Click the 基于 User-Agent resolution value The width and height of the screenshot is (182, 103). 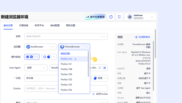click(x=143, y=88)
